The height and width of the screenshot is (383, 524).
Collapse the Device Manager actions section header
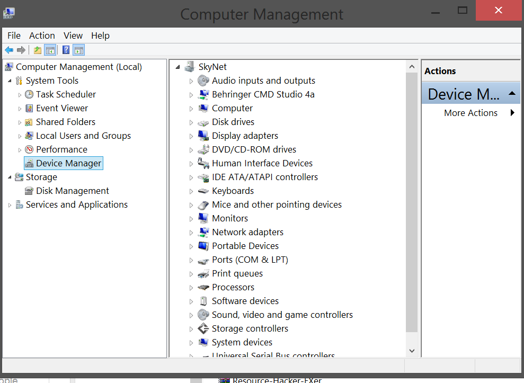(x=511, y=94)
